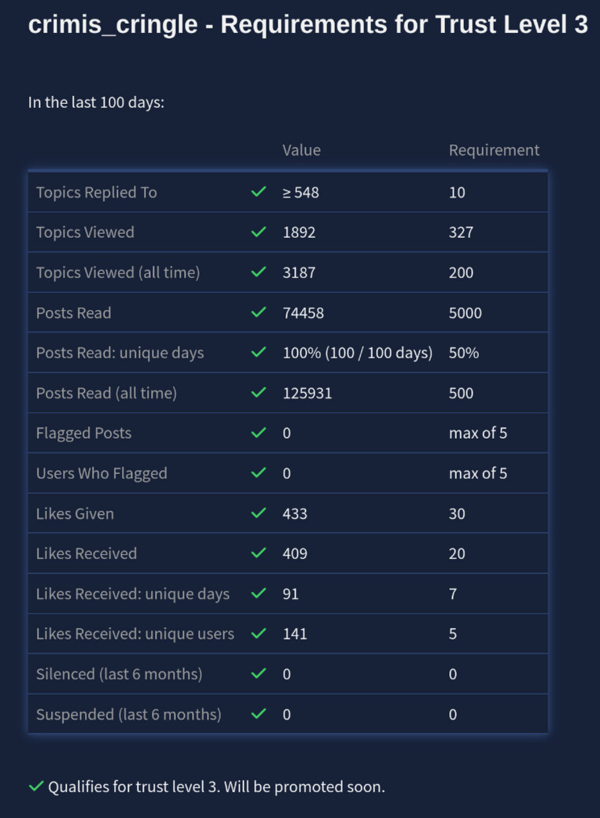Click the page title crimis_cringle Requirements heading
Image resolution: width=600 pixels, height=818 pixels.
pos(307,25)
